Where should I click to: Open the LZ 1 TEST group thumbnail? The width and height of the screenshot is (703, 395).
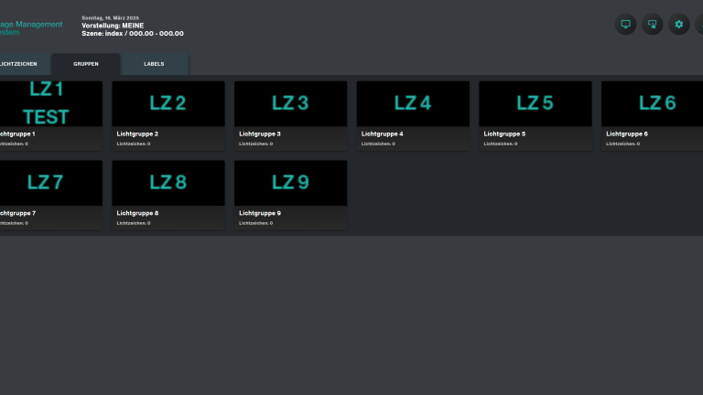click(x=46, y=103)
